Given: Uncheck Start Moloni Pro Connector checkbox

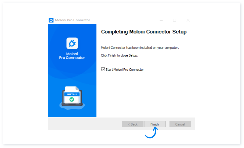Looking at the screenshot, I should tap(103, 69).
